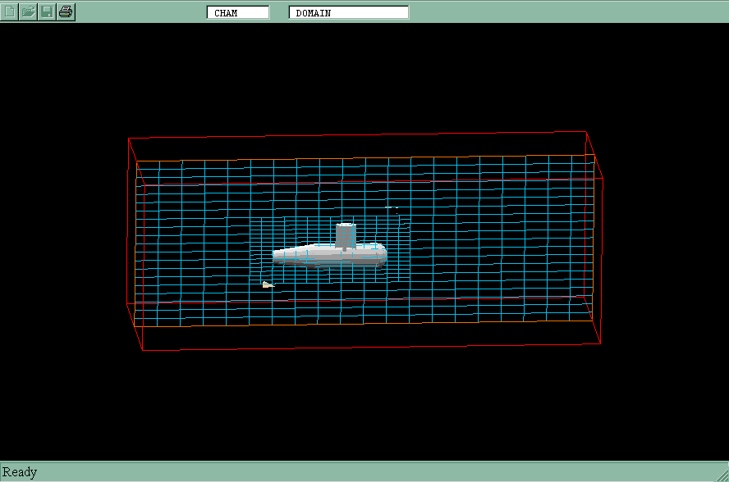Screen dimensions: 729x482
Task: Pick the bottom-right corner of the red domain box
Action: coord(602,343)
